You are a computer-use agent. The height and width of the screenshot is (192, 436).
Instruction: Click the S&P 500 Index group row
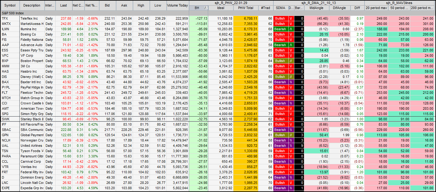(x=218, y=13)
